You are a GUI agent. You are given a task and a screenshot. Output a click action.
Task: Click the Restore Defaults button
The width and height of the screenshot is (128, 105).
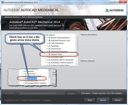(87, 61)
